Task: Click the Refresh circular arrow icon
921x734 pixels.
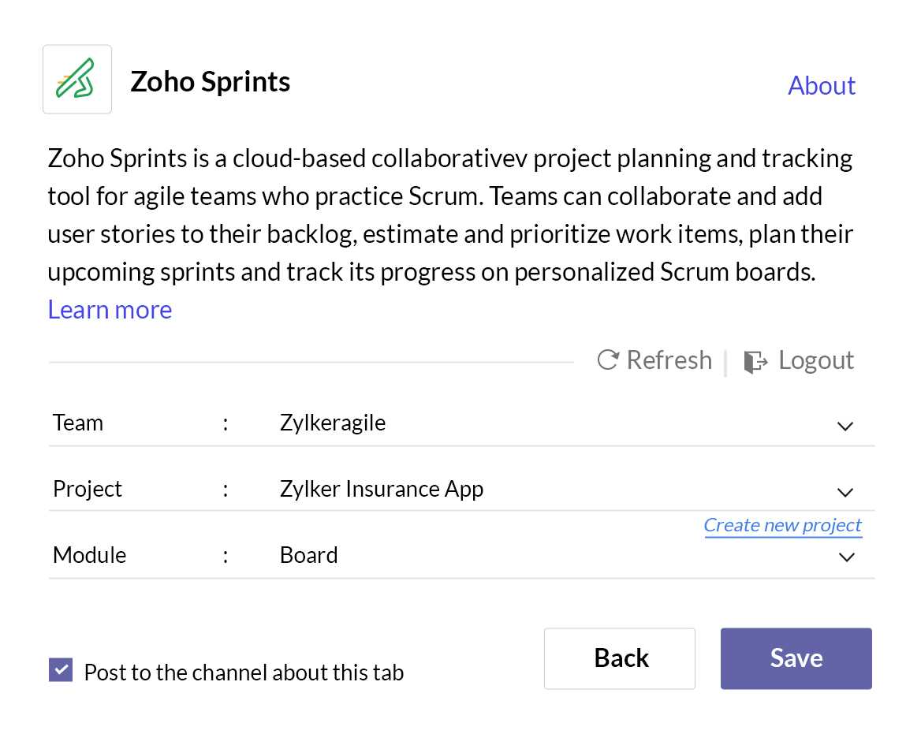Action: (x=608, y=360)
